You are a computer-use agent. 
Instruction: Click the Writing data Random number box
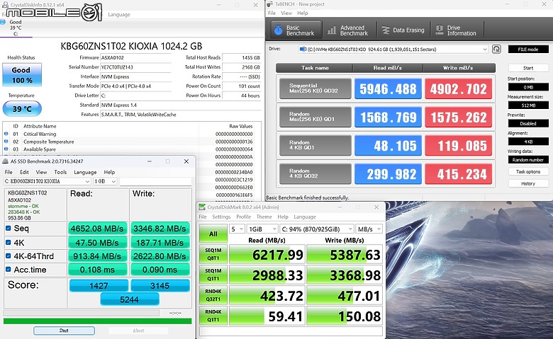coord(528,160)
